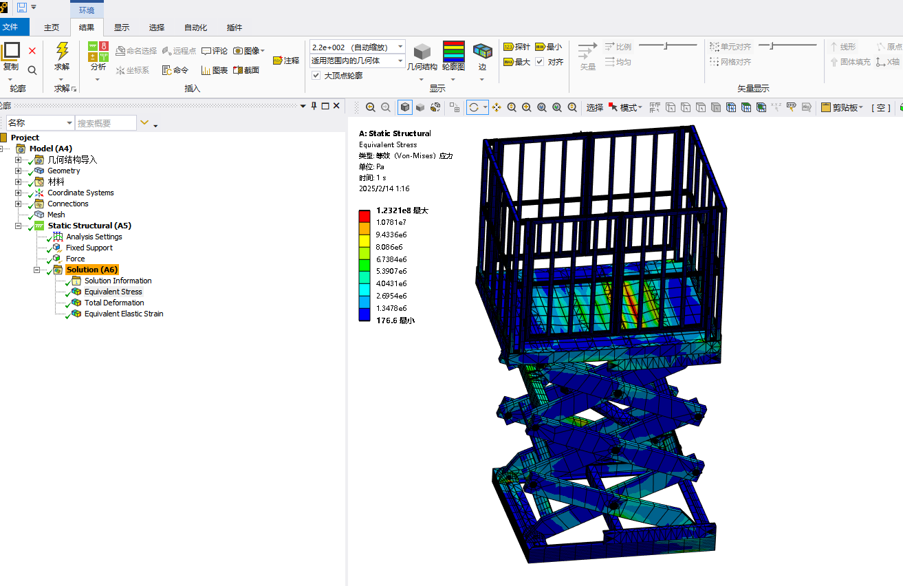Select Equivalent Elastic Strain result
The width and height of the screenshot is (903, 586).
coord(124,314)
